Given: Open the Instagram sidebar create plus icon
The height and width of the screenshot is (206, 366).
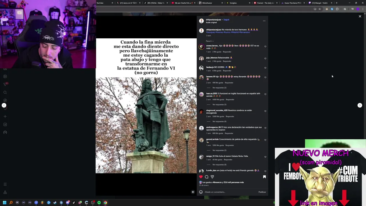Looking at the screenshot, I should (x=5, y=116).
